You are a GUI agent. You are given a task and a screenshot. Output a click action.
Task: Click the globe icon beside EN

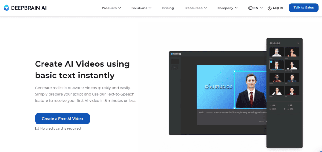(250, 8)
